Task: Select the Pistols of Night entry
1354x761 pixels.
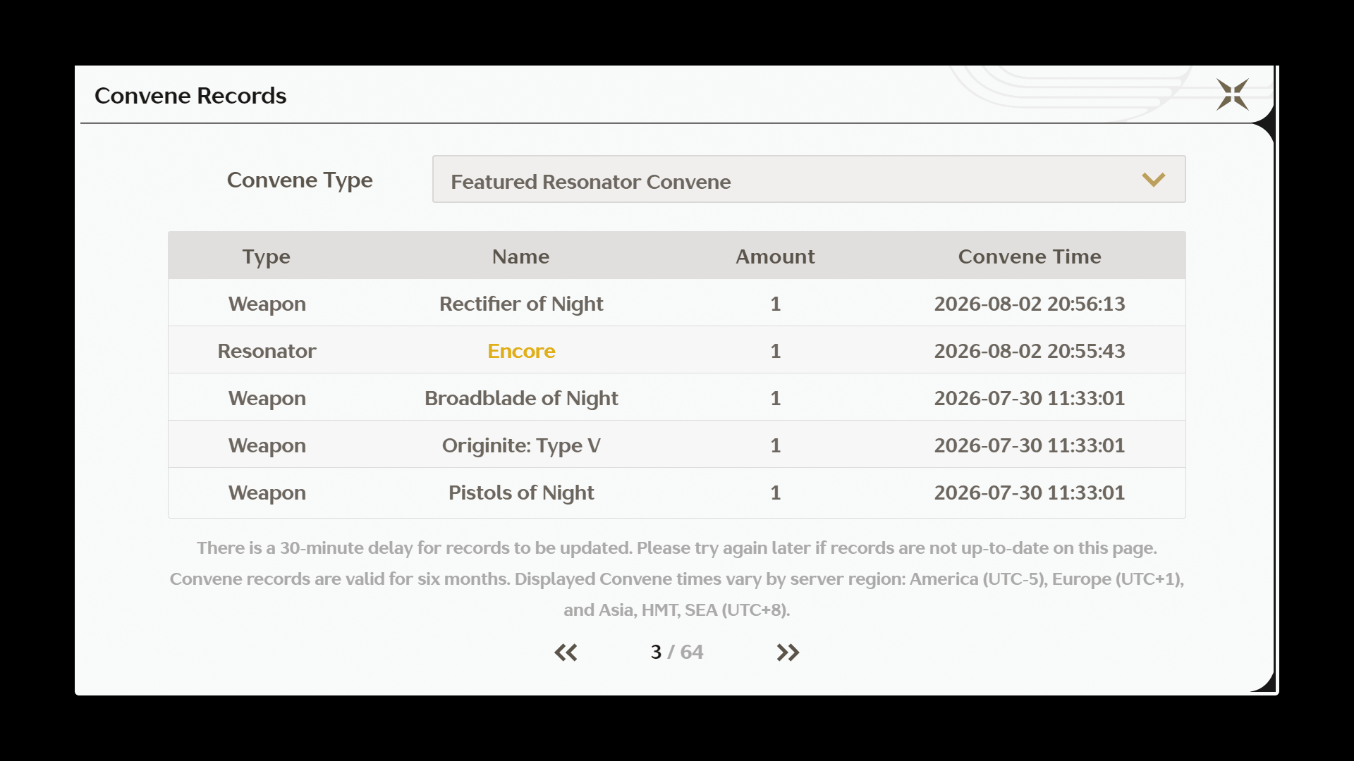Action: pos(521,493)
